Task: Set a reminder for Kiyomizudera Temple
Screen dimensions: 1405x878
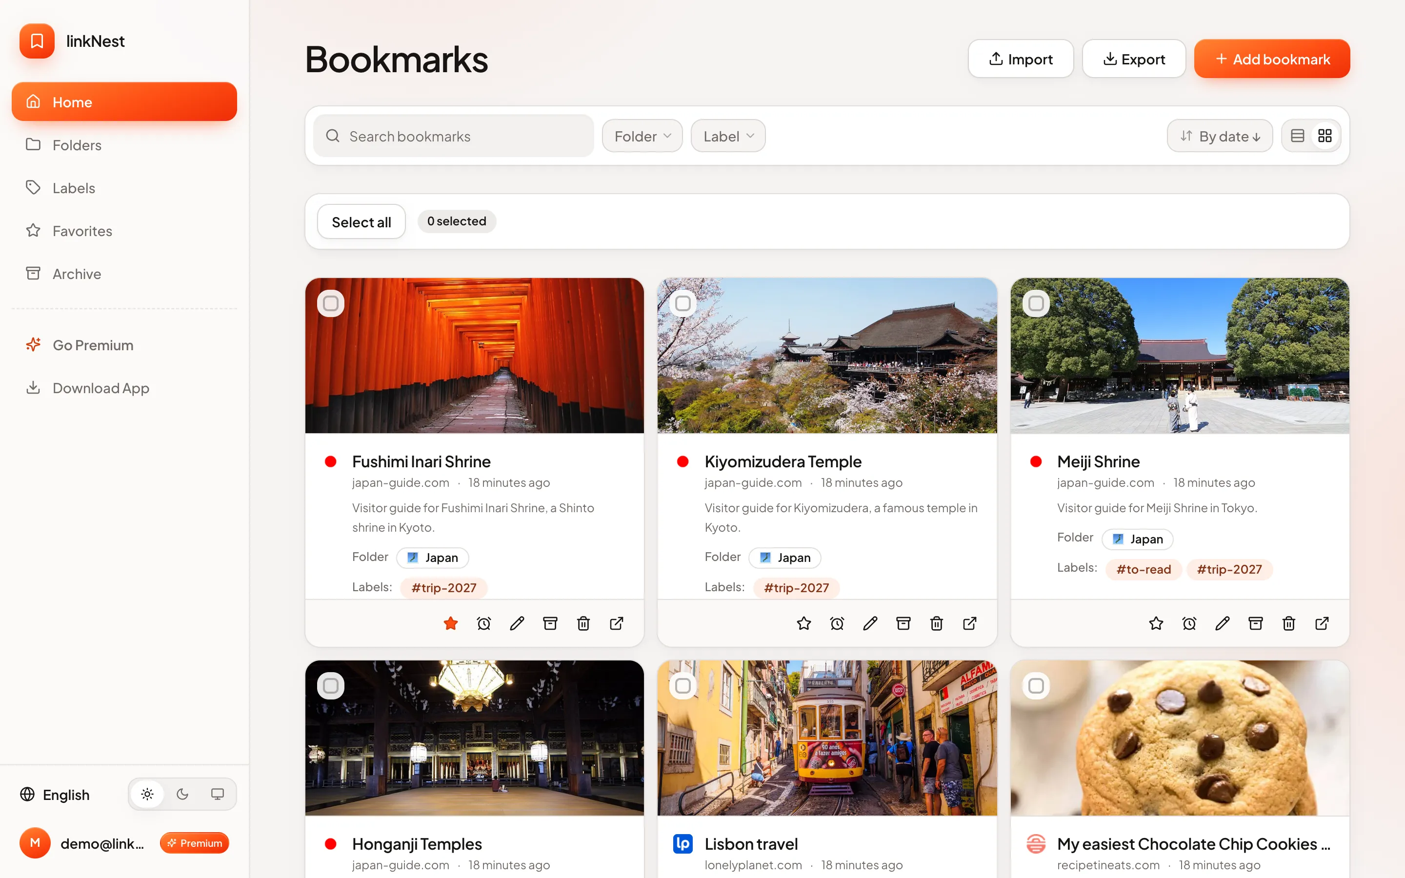Action: point(837,623)
